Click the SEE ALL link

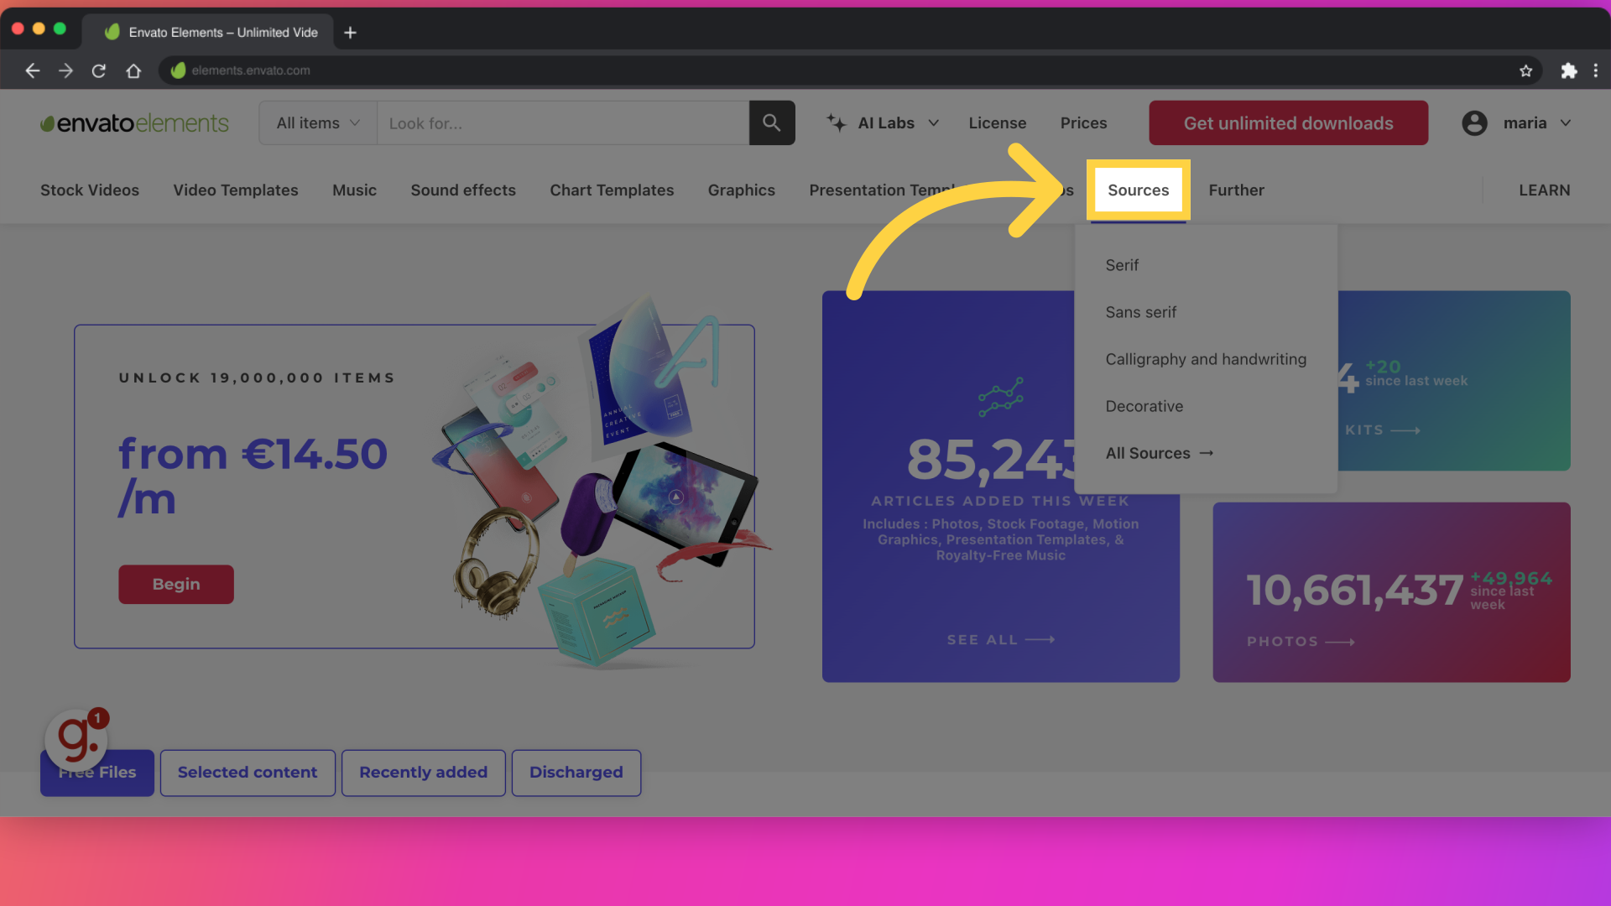(1000, 640)
